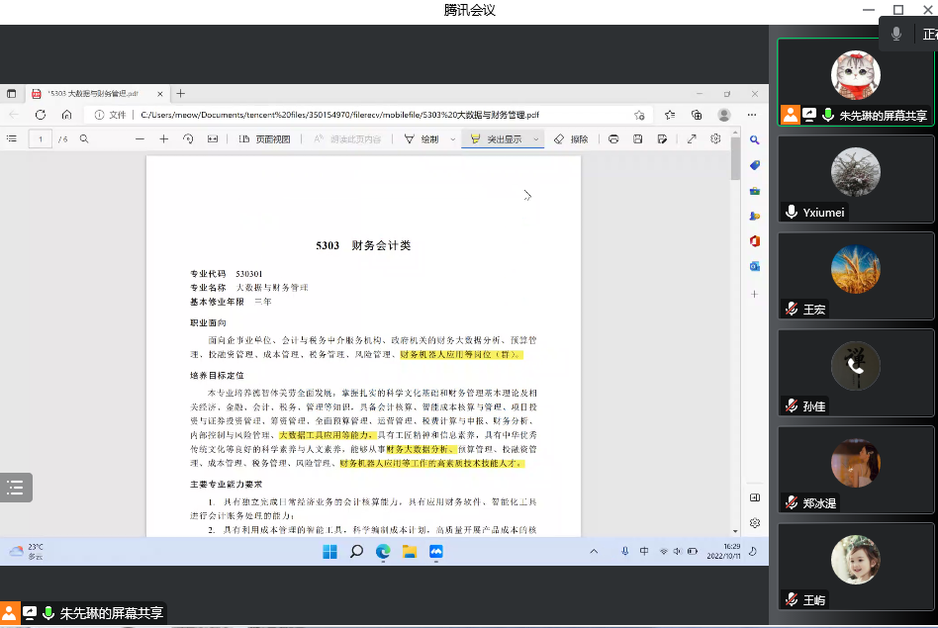Viewport: 938px width, 628px height.
Task: Toggle mute for participant Yxiumei
Action: [792, 213]
